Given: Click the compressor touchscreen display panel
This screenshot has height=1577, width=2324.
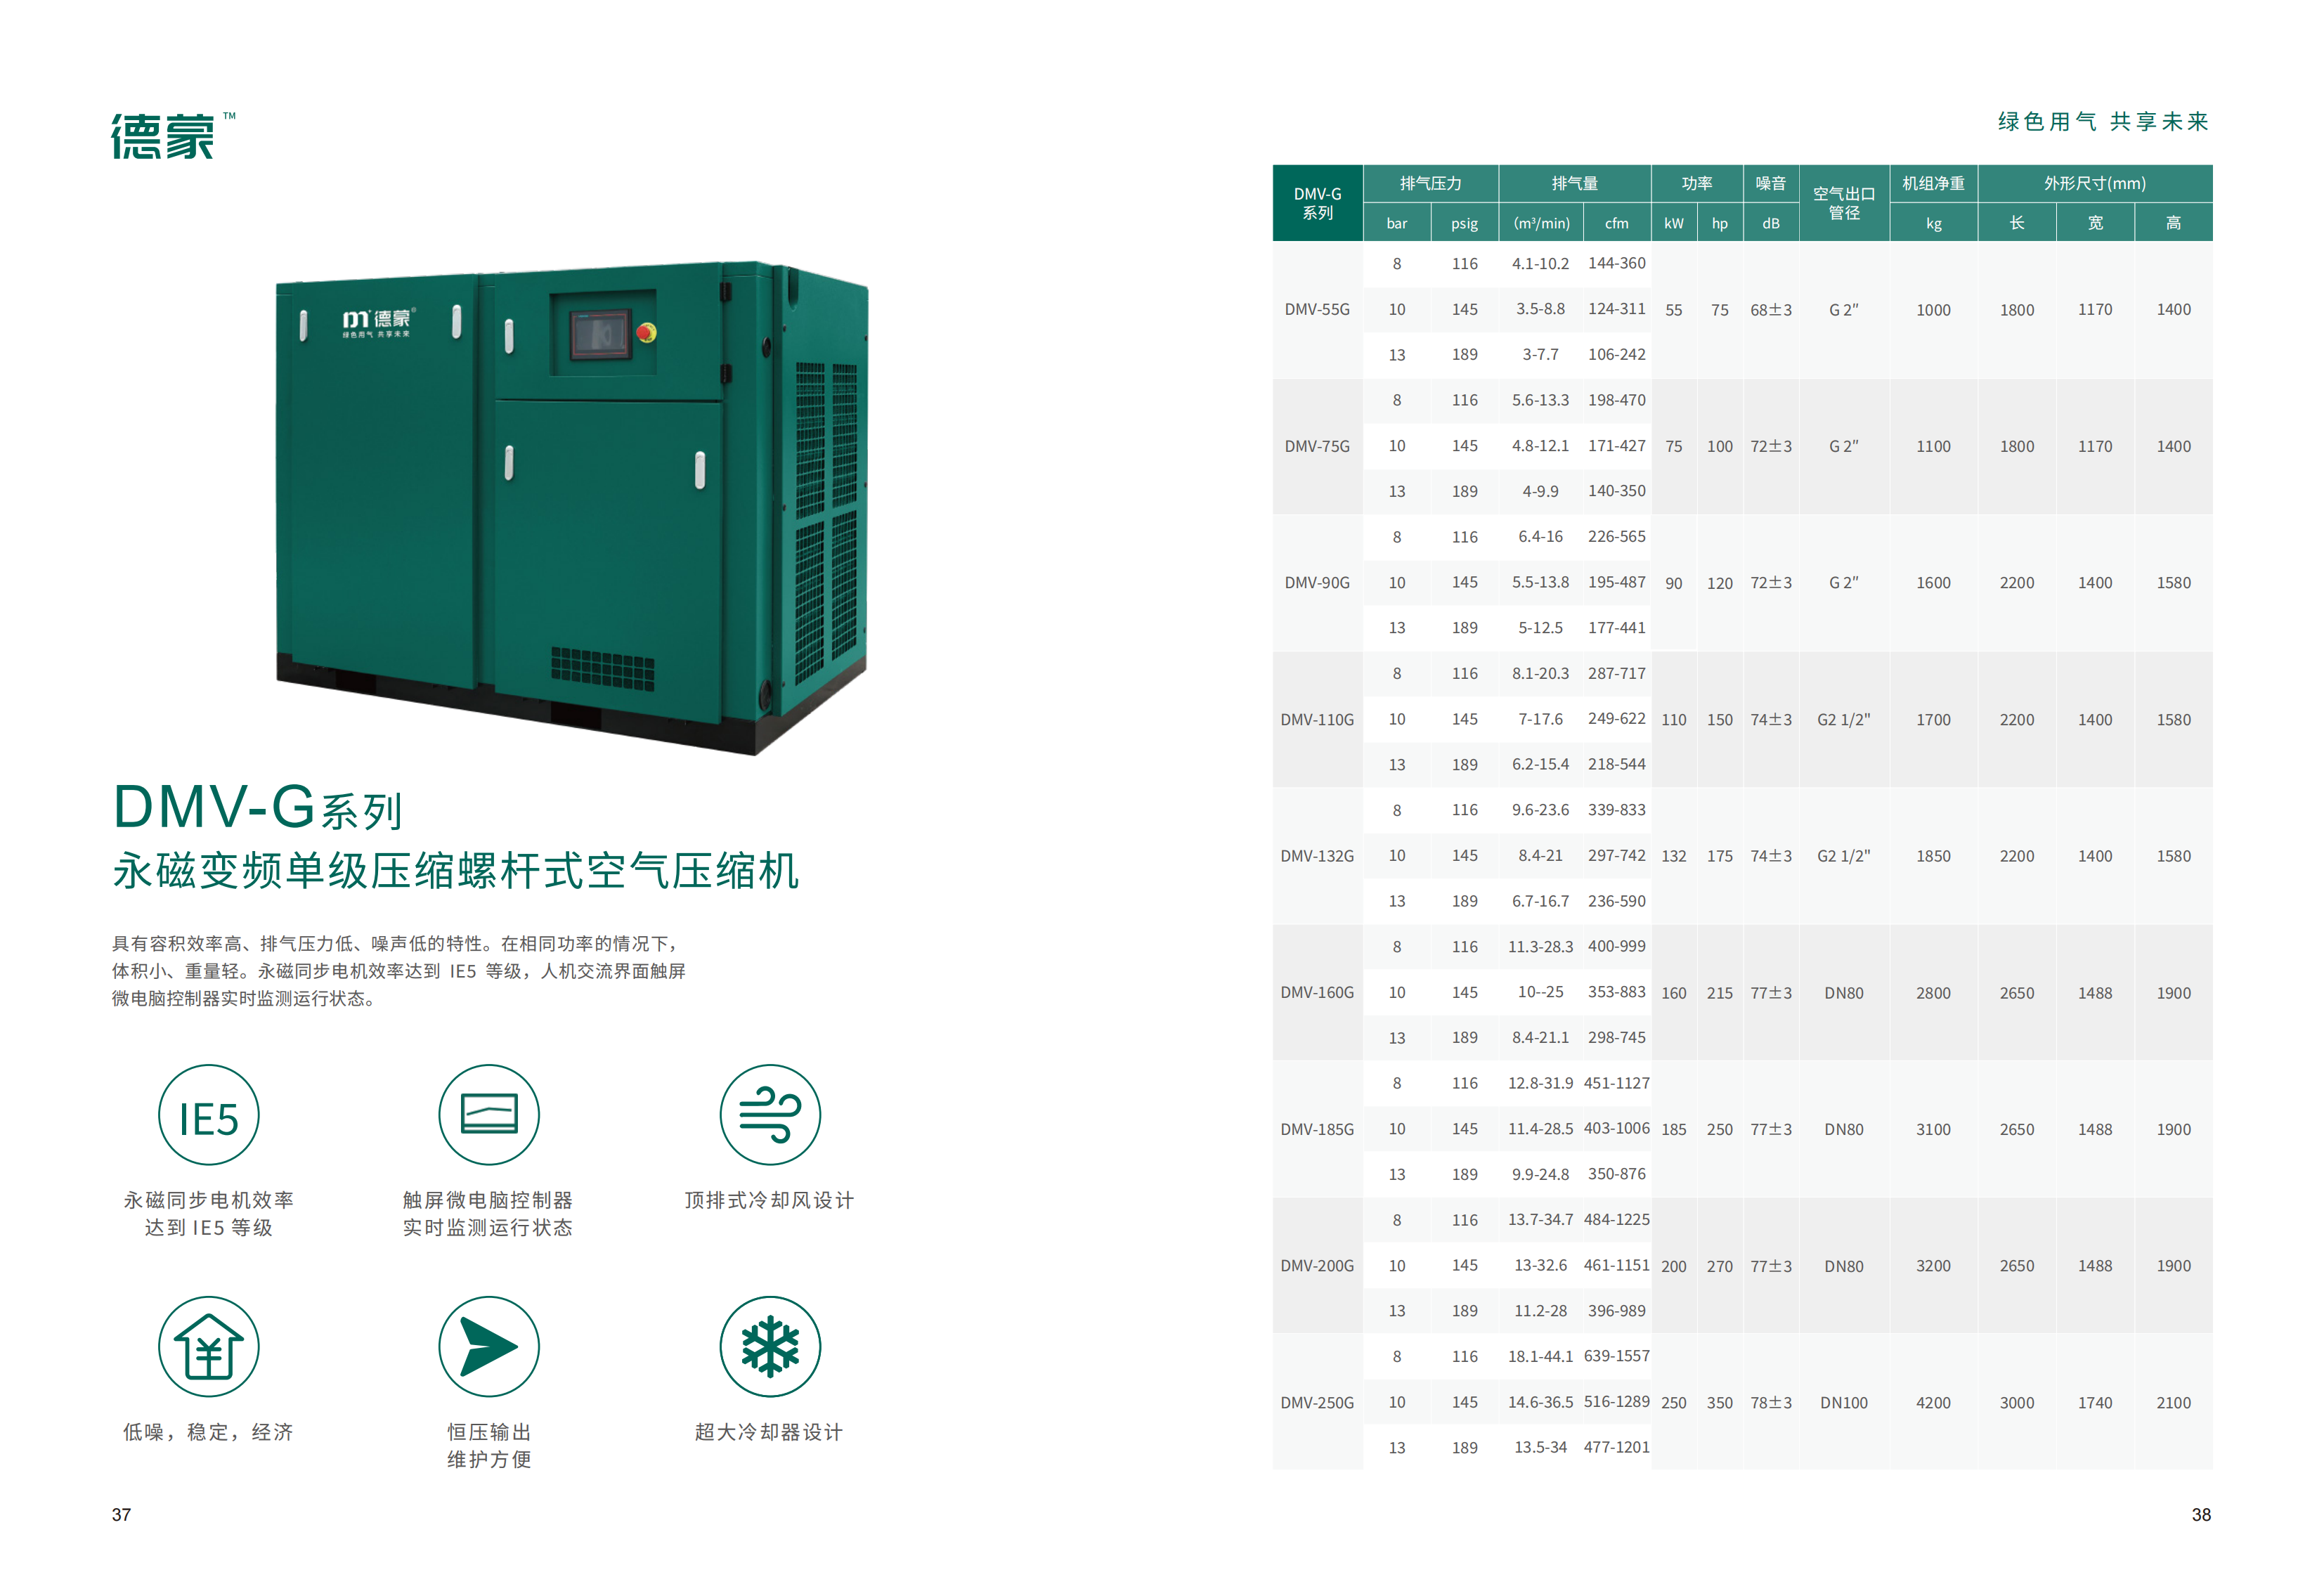Looking at the screenshot, I should tap(600, 334).
